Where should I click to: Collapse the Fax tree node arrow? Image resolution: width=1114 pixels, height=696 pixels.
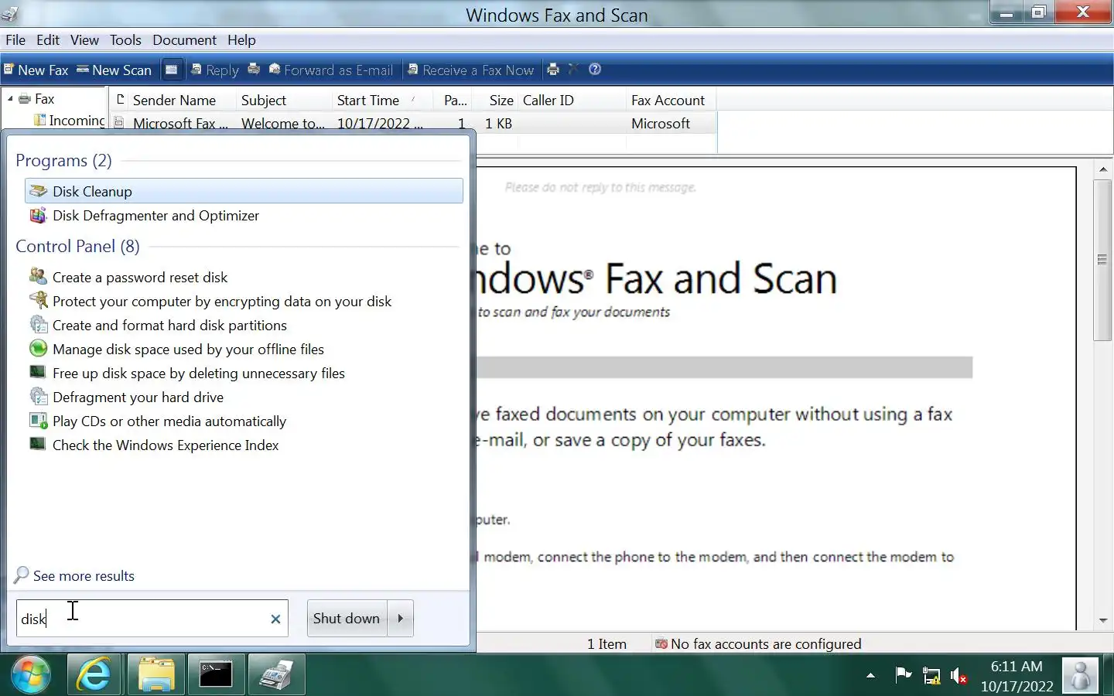pyautogui.click(x=10, y=99)
